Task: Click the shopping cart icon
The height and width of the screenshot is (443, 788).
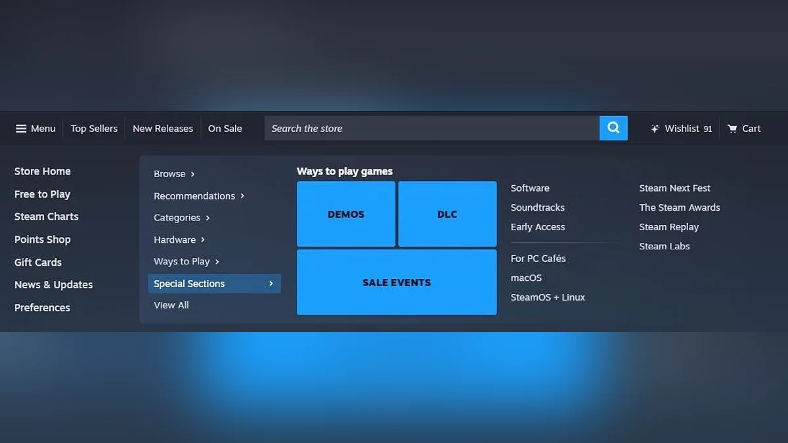Action: 732,129
